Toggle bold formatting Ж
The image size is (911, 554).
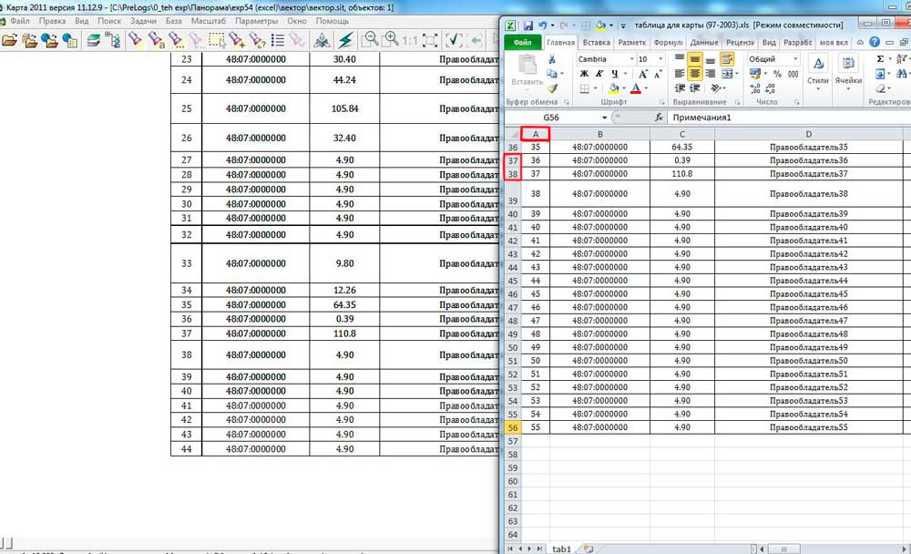tap(582, 74)
